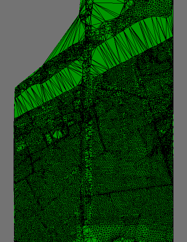Click the mesh's right vertical boundary edge

(x=173, y=121)
